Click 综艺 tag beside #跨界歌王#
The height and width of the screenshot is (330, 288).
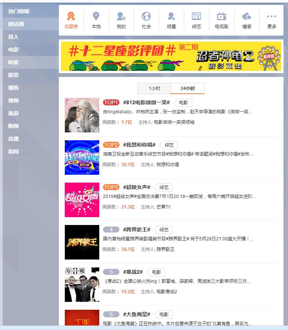click(164, 230)
